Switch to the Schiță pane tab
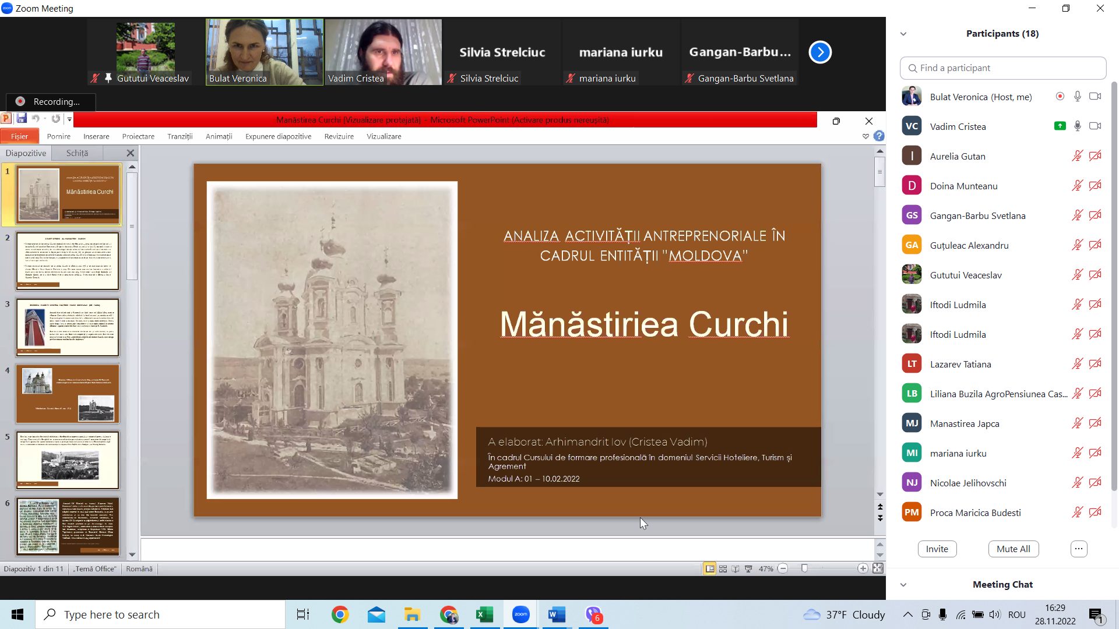The height and width of the screenshot is (629, 1119). [77, 153]
